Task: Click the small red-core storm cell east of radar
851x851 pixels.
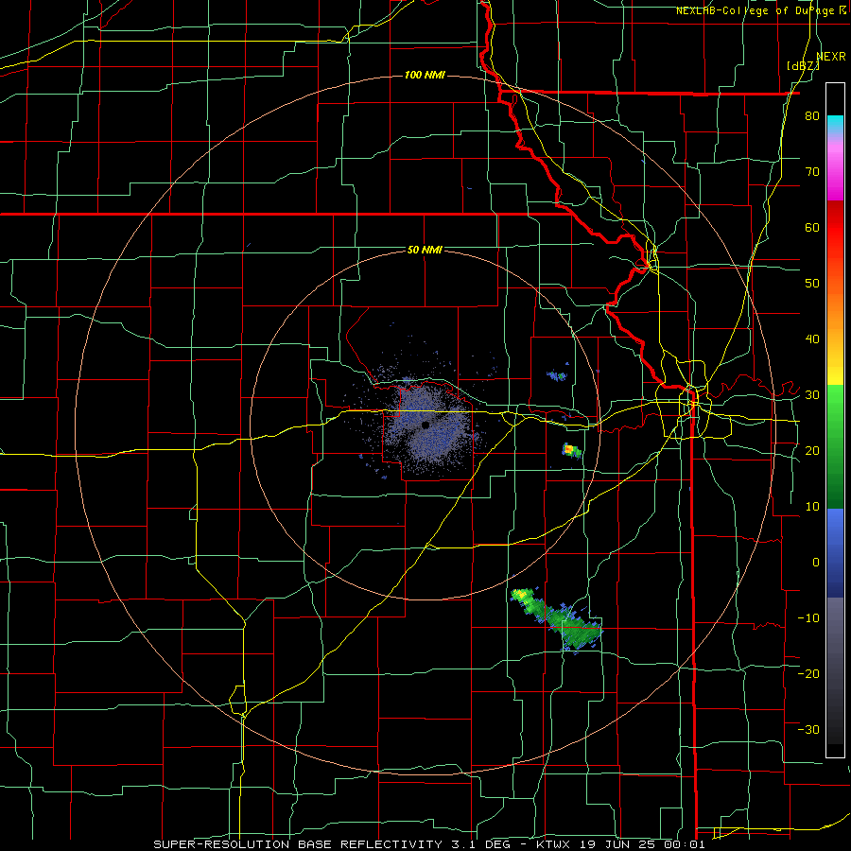Action: coord(571,450)
